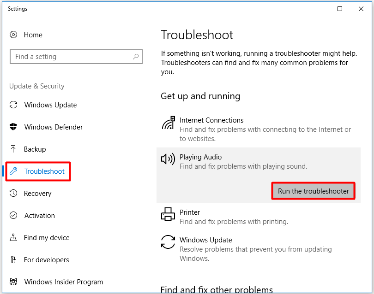Focus the Find a setting search box
The width and height of the screenshot is (374, 294).
76,57
